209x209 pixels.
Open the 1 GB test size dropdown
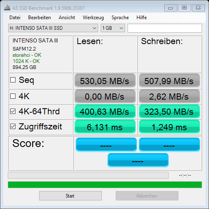[x=113, y=28]
